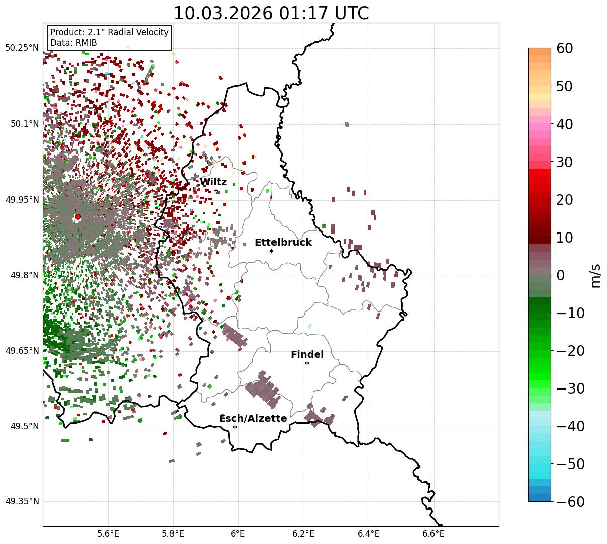Click the Wiltz city label
This screenshot has height=544, width=607.
point(213,182)
